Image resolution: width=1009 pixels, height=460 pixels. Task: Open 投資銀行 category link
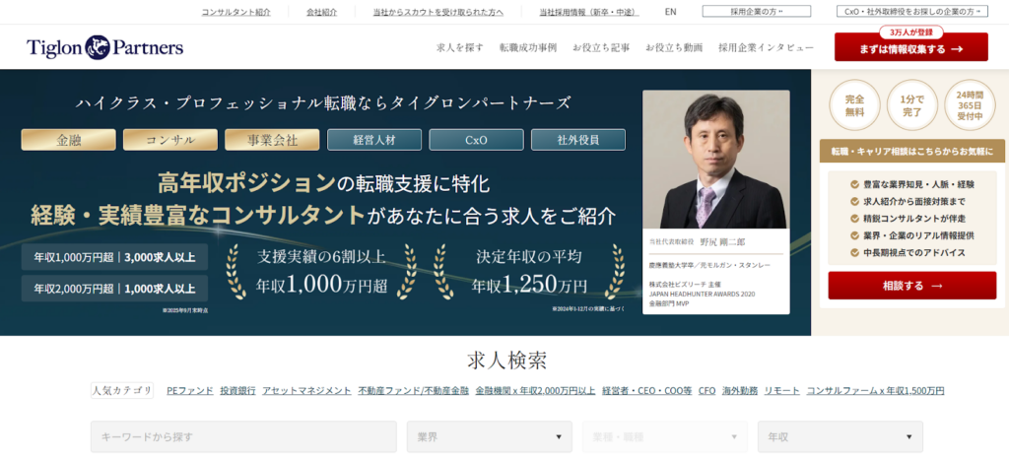[237, 390]
